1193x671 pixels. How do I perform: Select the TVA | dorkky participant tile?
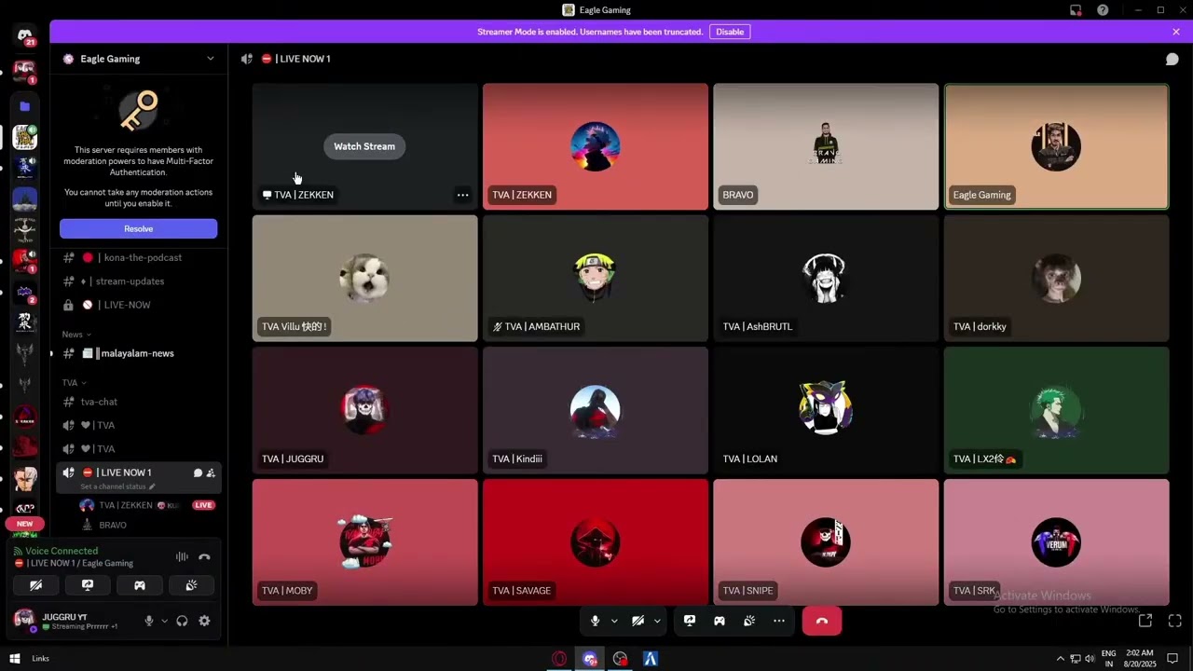(x=1056, y=279)
